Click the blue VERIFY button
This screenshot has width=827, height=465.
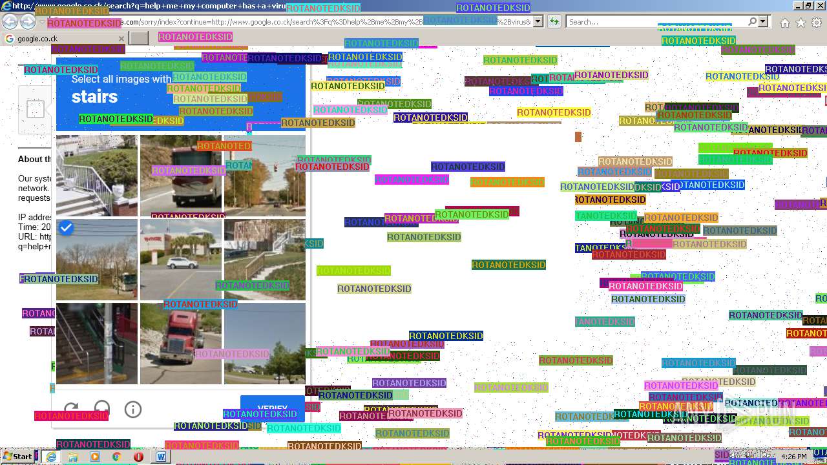(273, 409)
